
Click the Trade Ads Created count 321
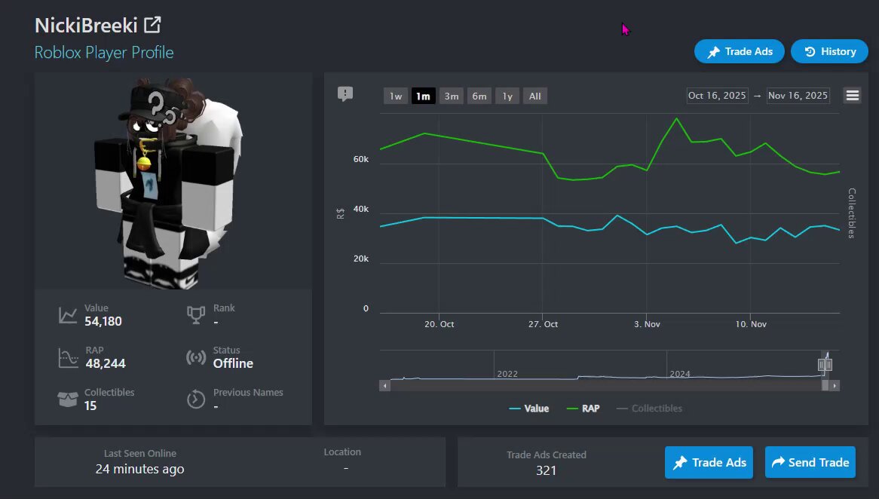546,470
